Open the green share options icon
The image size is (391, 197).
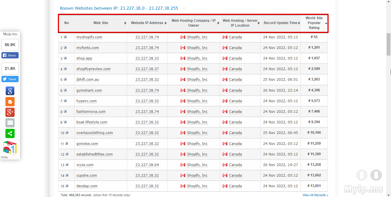10,133
